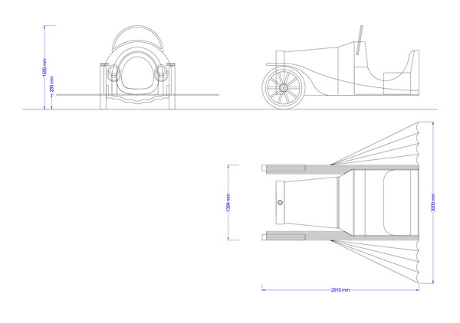The image size is (460, 323).
Task: Select the spoked wheel in the side view
Action: 284,87
